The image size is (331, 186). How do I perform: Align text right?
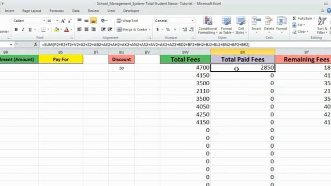pos(93,29)
